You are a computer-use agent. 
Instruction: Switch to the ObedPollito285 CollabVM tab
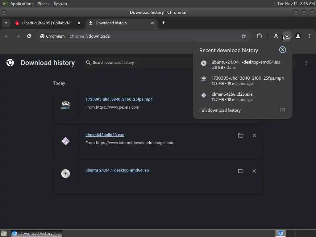48,23
